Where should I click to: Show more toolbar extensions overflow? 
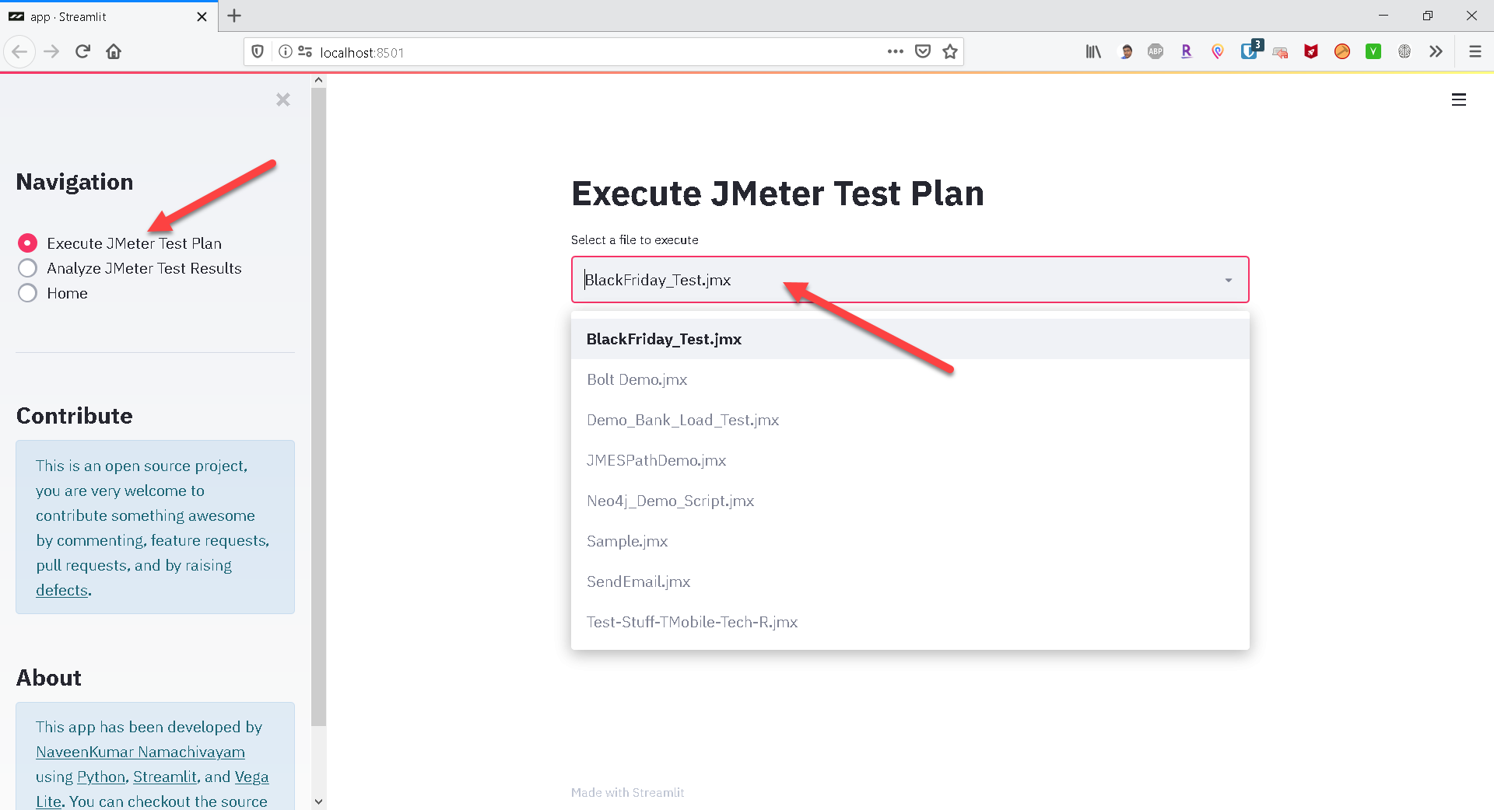tap(1436, 52)
